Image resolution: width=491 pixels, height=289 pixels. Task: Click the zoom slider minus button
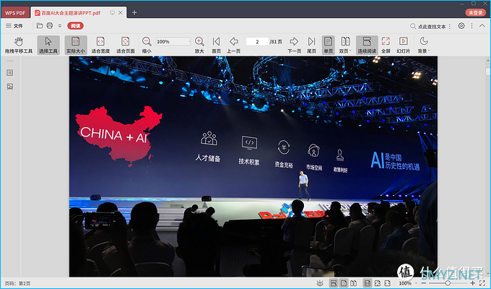coord(424,283)
